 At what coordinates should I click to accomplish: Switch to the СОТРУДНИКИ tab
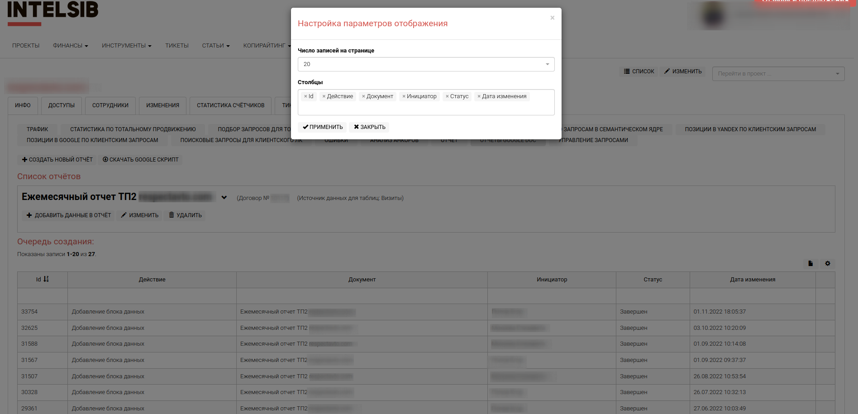110,105
